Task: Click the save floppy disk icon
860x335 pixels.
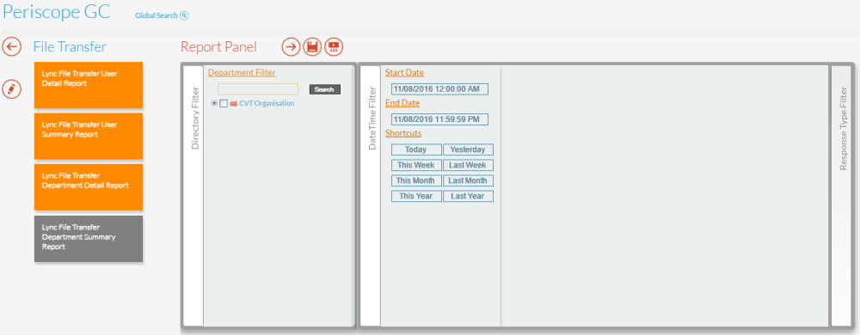Action: tap(312, 46)
